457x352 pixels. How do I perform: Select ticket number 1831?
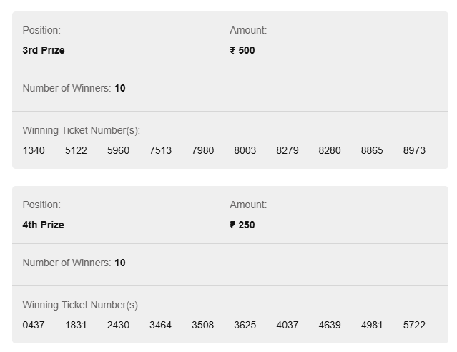click(76, 325)
